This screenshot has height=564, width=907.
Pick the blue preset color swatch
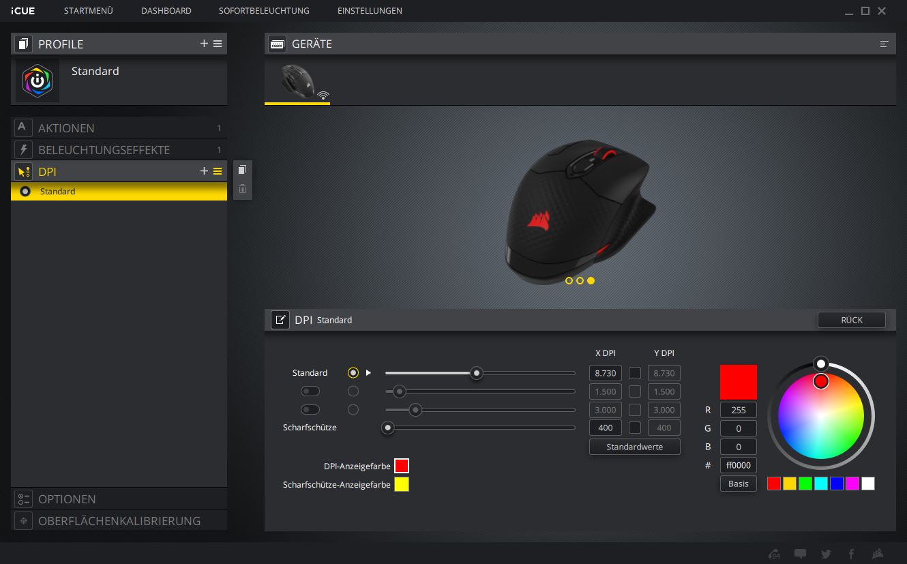837,484
